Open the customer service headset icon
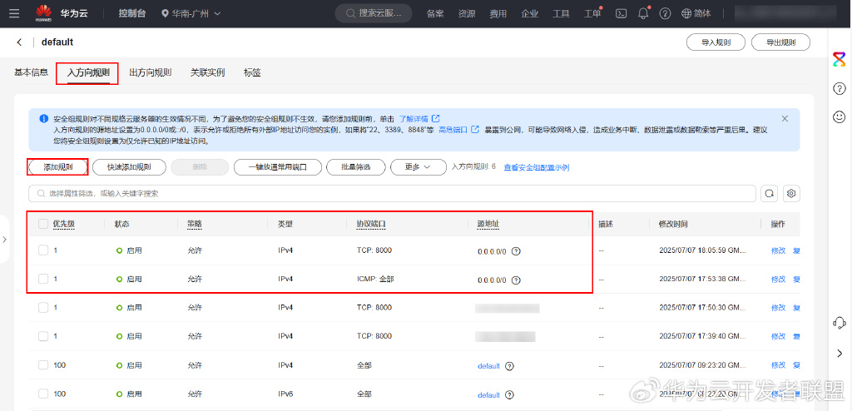Image resolution: width=852 pixels, height=411 pixels. click(x=840, y=322)
